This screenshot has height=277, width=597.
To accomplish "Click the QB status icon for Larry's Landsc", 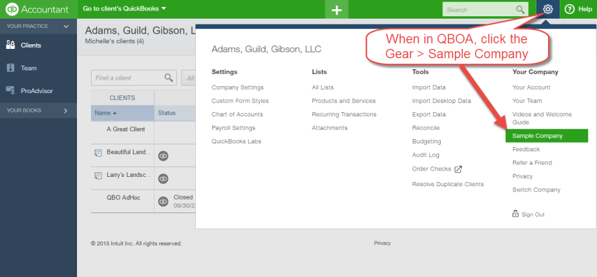I will pos(163,179).
